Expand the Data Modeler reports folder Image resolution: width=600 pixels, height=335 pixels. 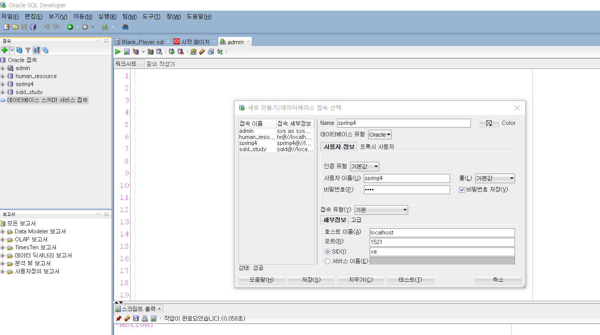[x=3, y=231]
